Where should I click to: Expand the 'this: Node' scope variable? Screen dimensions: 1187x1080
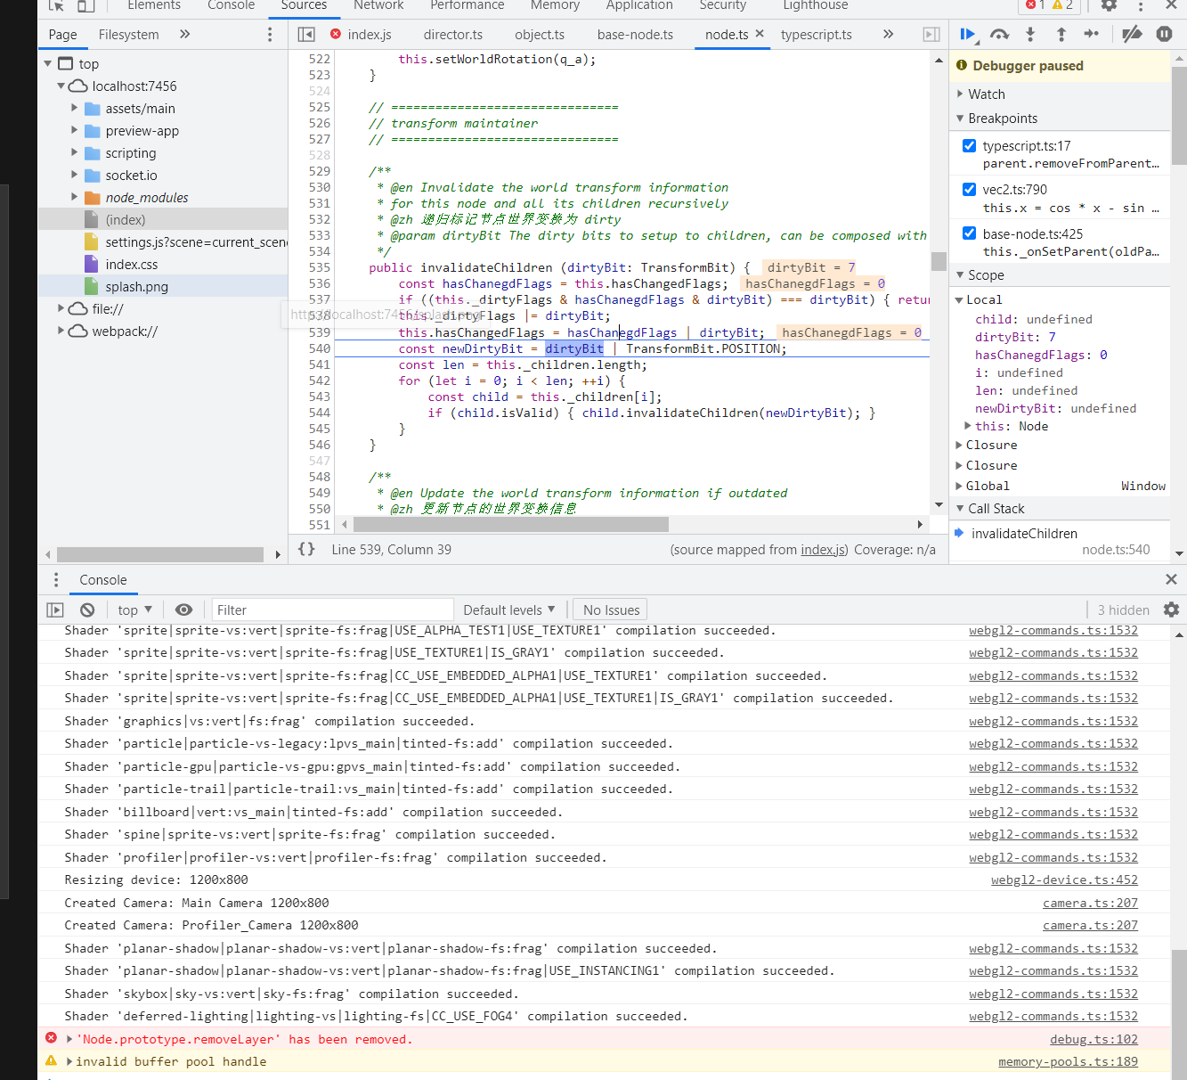[x=968, y=426]
